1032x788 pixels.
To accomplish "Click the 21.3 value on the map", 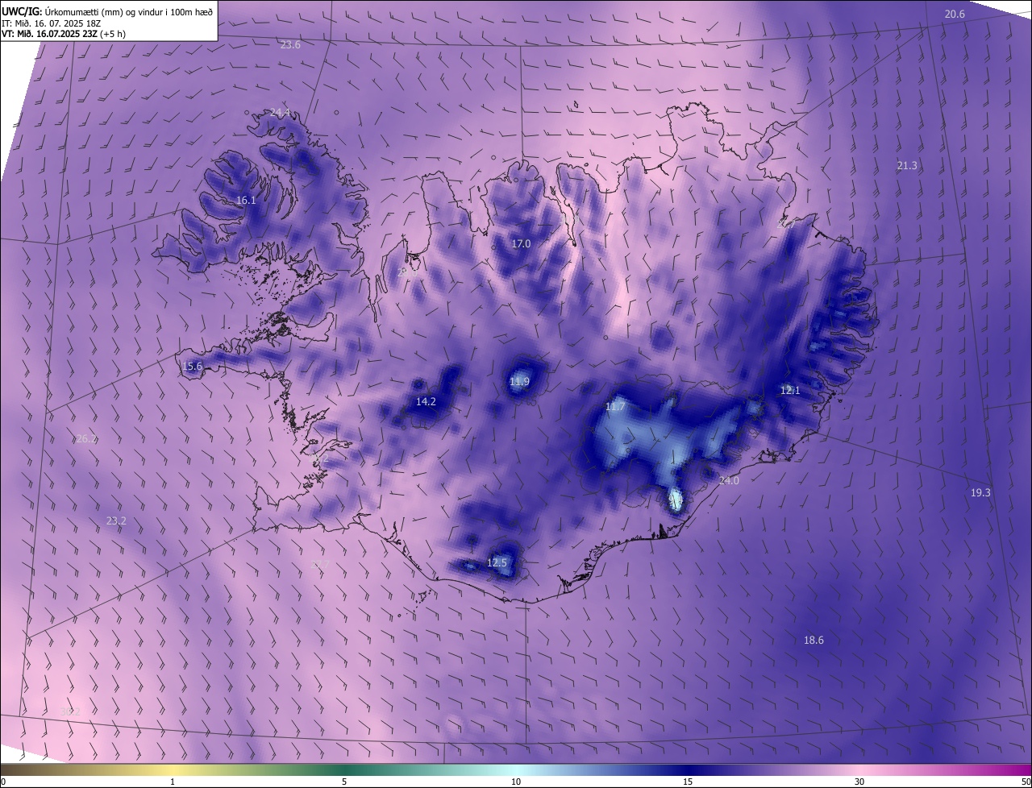I will pyautogui.click(x=907, y=165).
